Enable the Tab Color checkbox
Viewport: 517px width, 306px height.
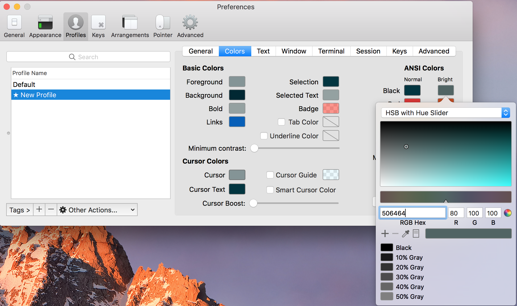[281, 122]
